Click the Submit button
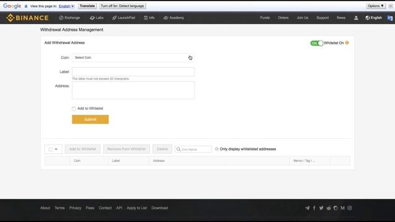The image size is (395, 222). pyautogui.click(x=90, y=119)
